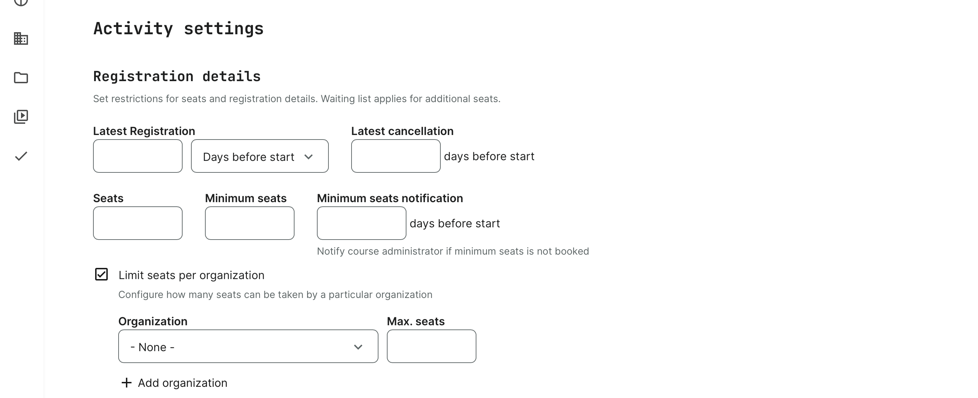
Task: Click the Minimum seats notification field
Action: click(x=361, y=223)
